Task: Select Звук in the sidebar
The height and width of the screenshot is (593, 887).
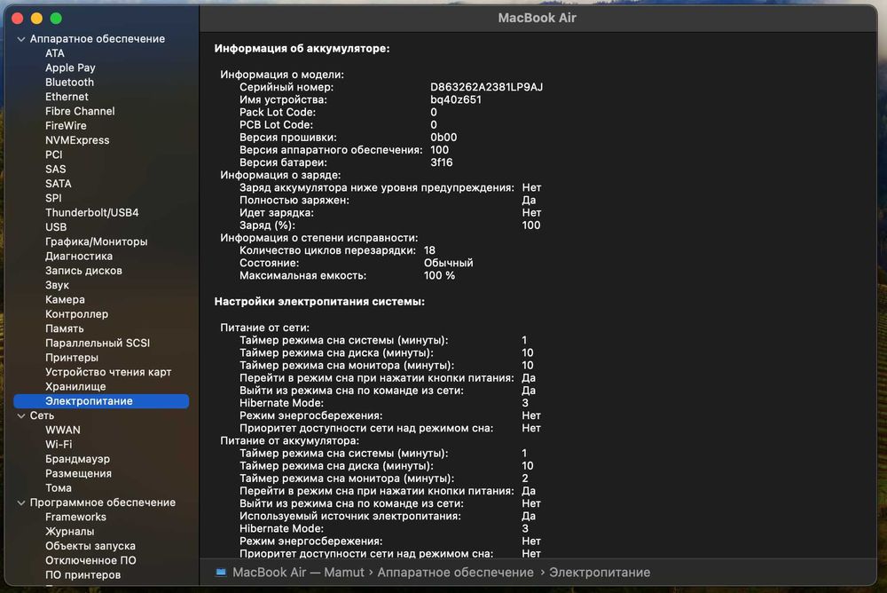Action: (x=57, y=285)
